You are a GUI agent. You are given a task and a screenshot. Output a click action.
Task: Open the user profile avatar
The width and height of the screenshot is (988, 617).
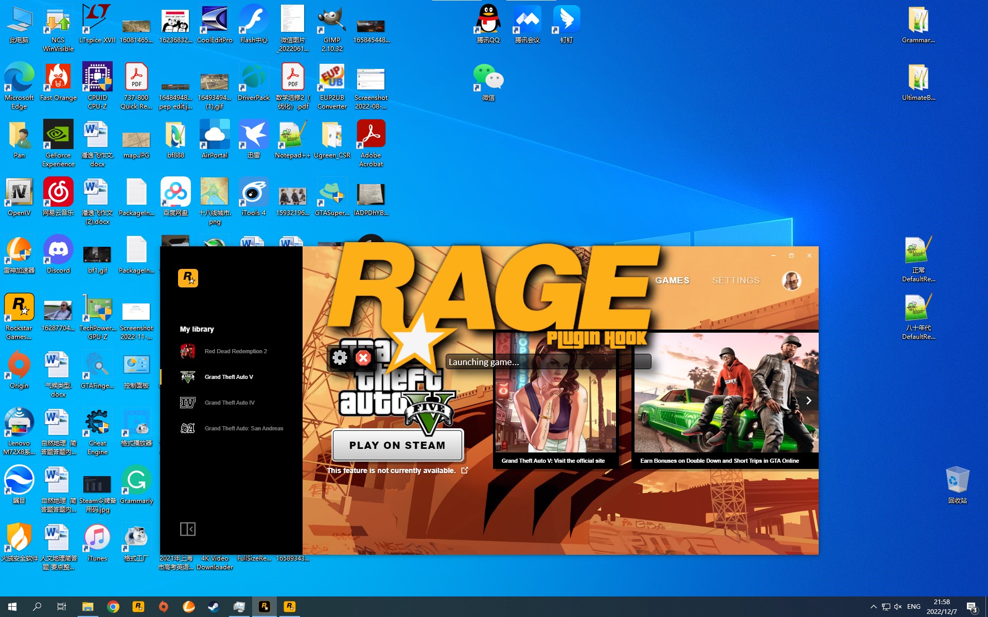tap(791, 281)
